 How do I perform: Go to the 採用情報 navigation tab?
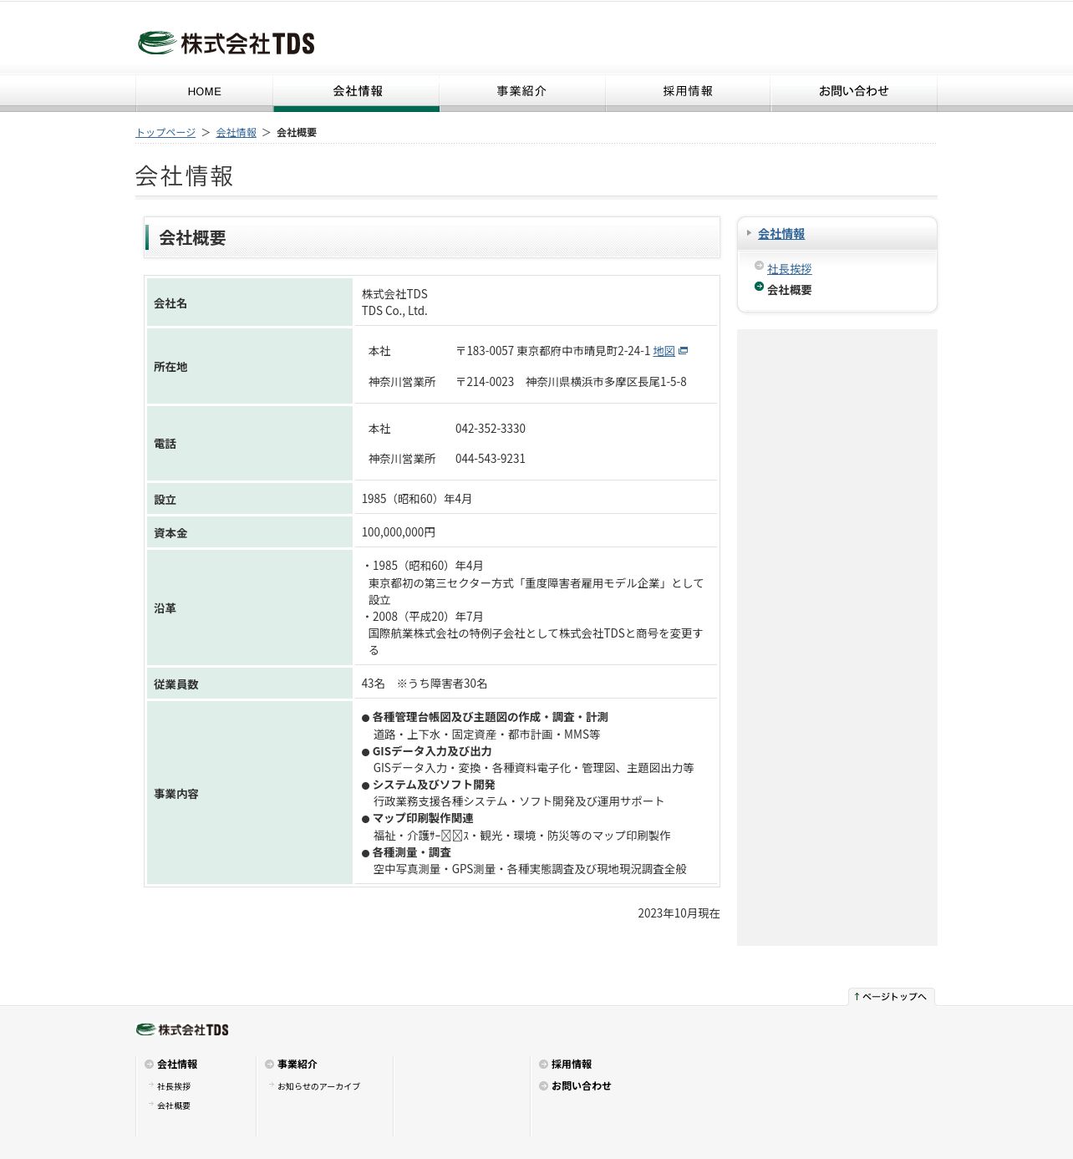[688, 92]
